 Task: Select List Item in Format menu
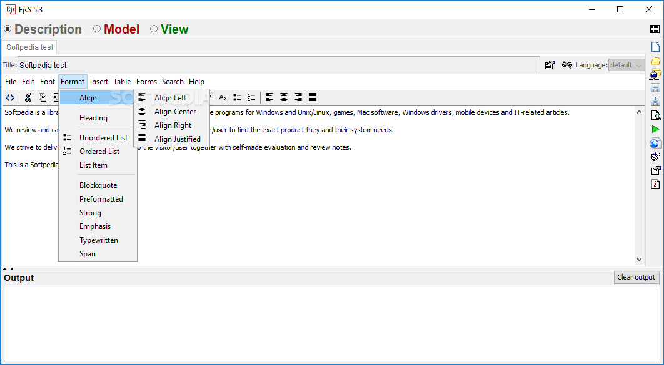[98, 165]
